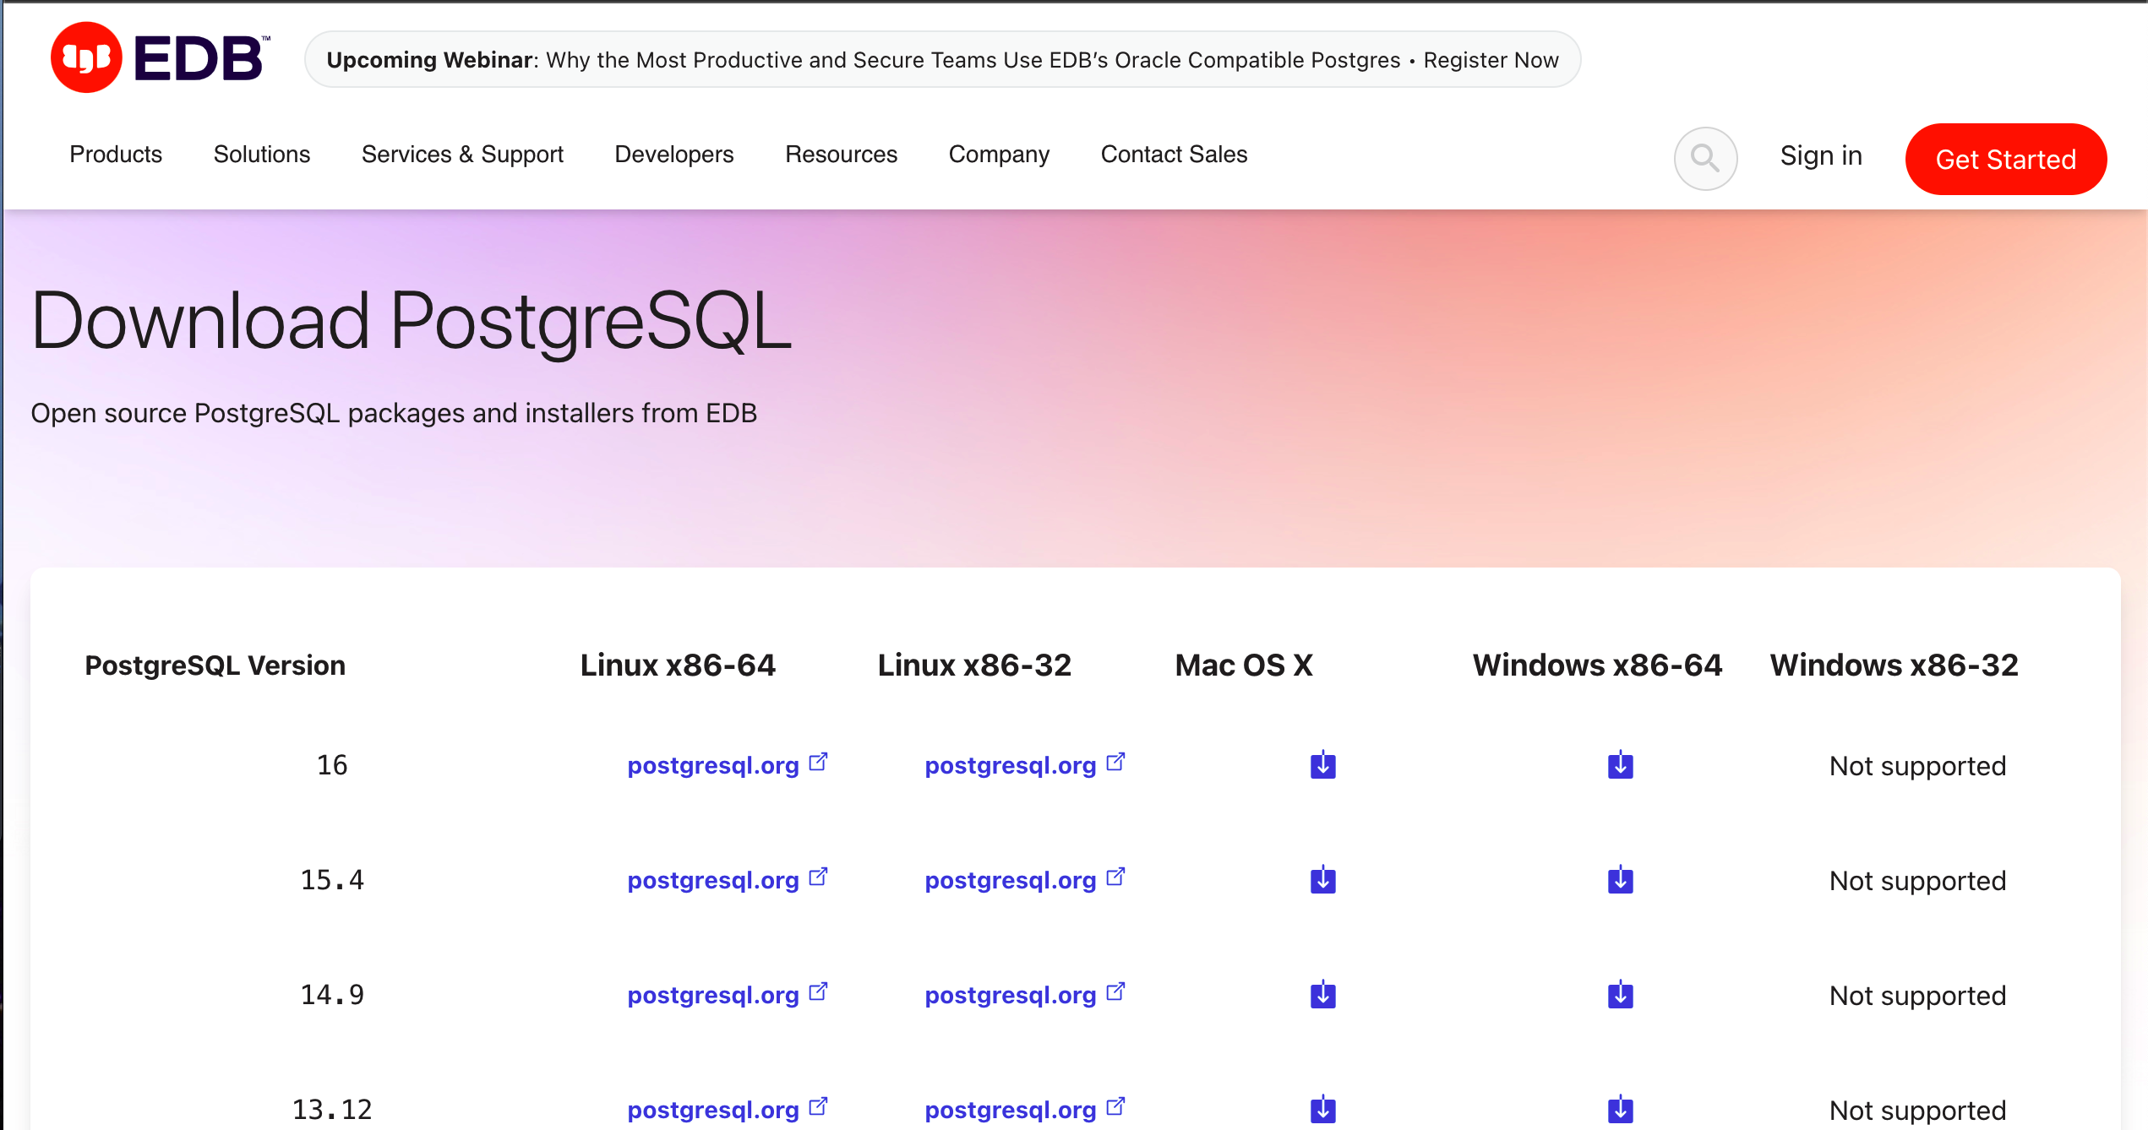The width and height of the screenshot is (2148, 1130).
Task: Open postgresql.org link for 14.9 Linux x86-32
Action: [x=1024, y=995]
